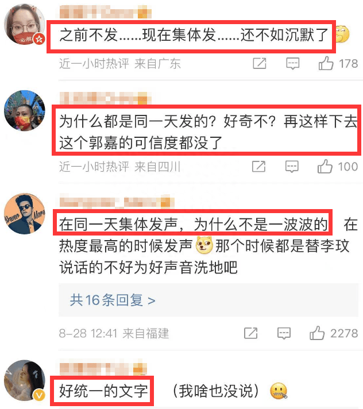
Task: Open avatar of man in red mask outdoors
Action: 25,111
